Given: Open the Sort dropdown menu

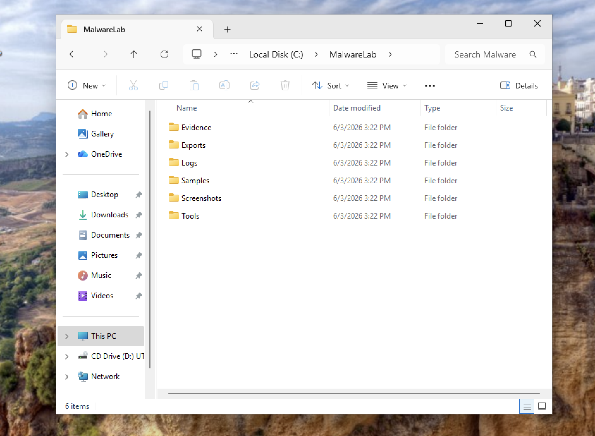Looking at the screenshot, I should click(331, 86).
